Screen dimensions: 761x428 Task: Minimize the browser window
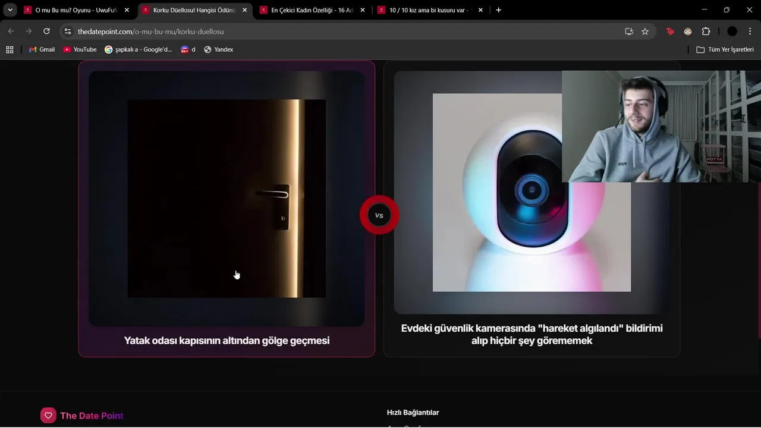pos(705,10)
